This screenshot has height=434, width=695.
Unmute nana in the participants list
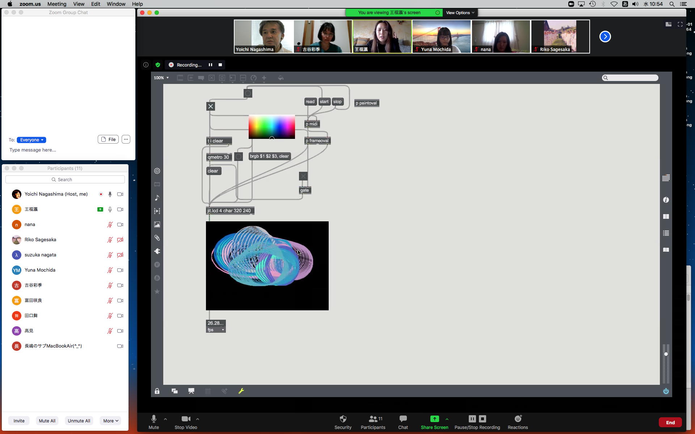[110, 225]
